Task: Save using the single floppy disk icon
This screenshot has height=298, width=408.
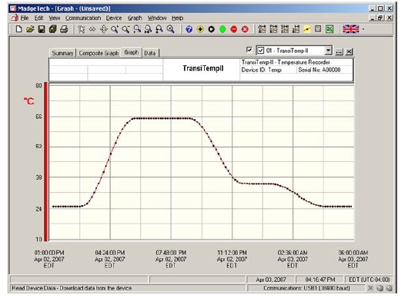Action: (x=42, y=29)
